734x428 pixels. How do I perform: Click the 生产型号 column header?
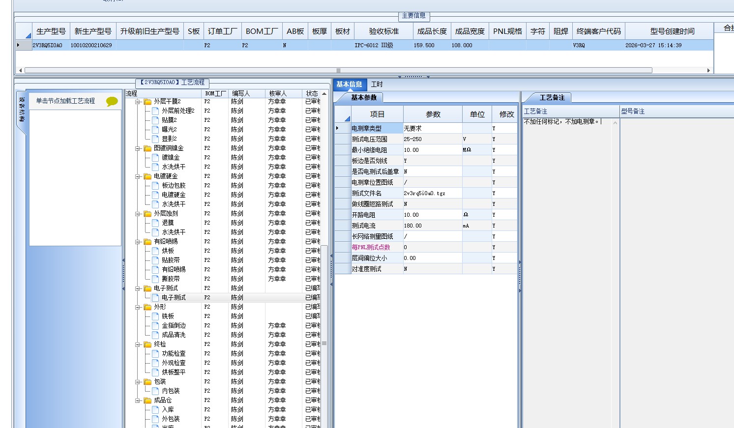(51, 31)
